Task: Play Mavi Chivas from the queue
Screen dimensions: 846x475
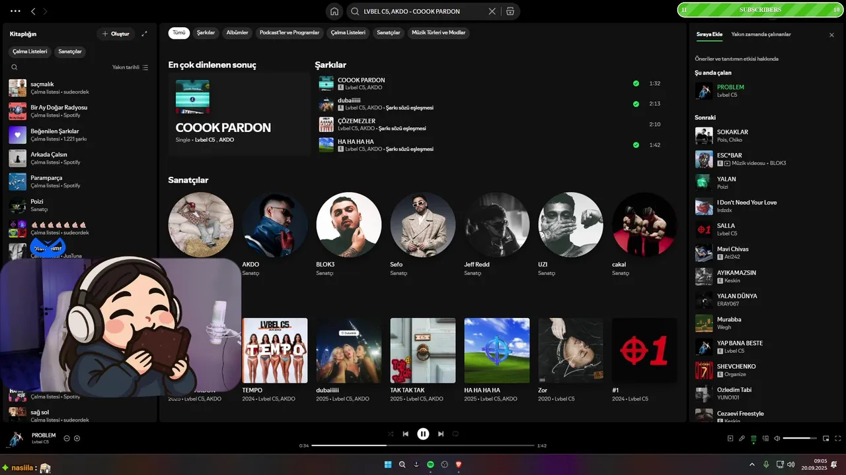Action: pyautogui.click(x=764, y=253)
